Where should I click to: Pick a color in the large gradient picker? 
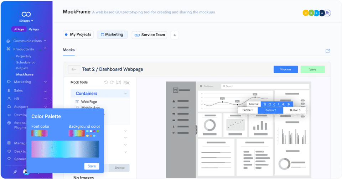pos(65,149)
